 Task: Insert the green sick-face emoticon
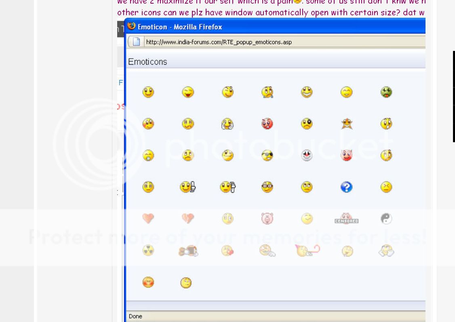(x=386, y=93)
